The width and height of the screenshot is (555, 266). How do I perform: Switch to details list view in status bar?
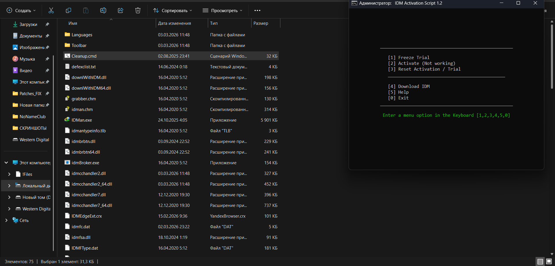(540, 262)
